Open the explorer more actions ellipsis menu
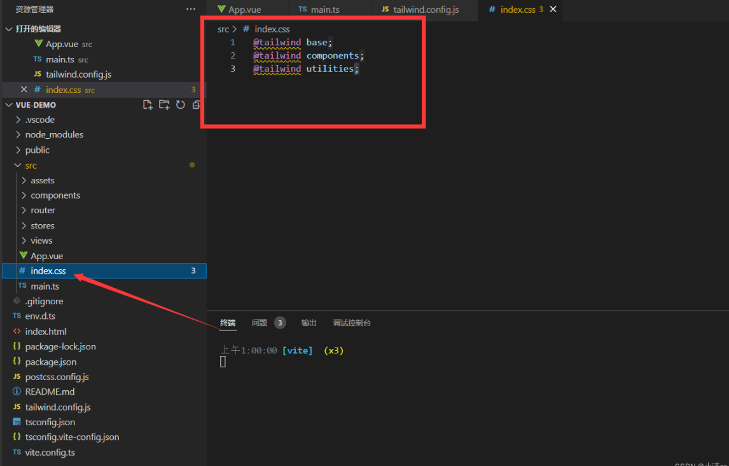Viewport: 729px width, 466px height. [191, 10]
